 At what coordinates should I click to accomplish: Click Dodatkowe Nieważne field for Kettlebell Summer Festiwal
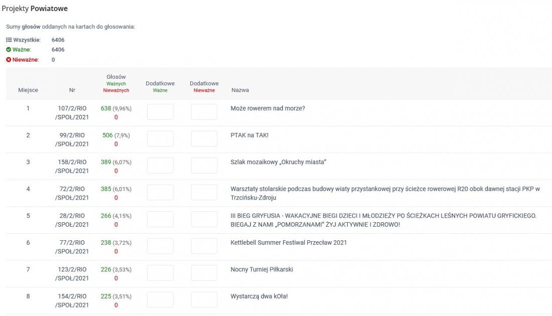(x=204, y=246)
